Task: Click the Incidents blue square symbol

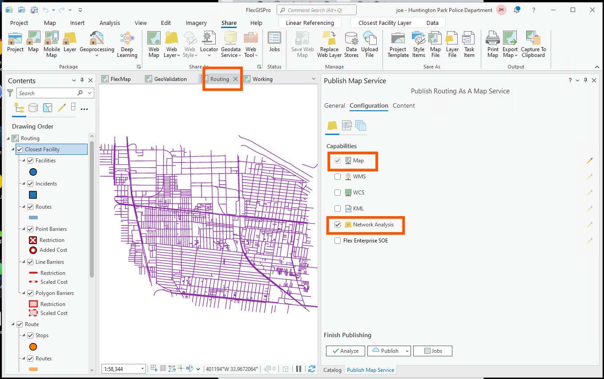Action: [x=33, y=195]
